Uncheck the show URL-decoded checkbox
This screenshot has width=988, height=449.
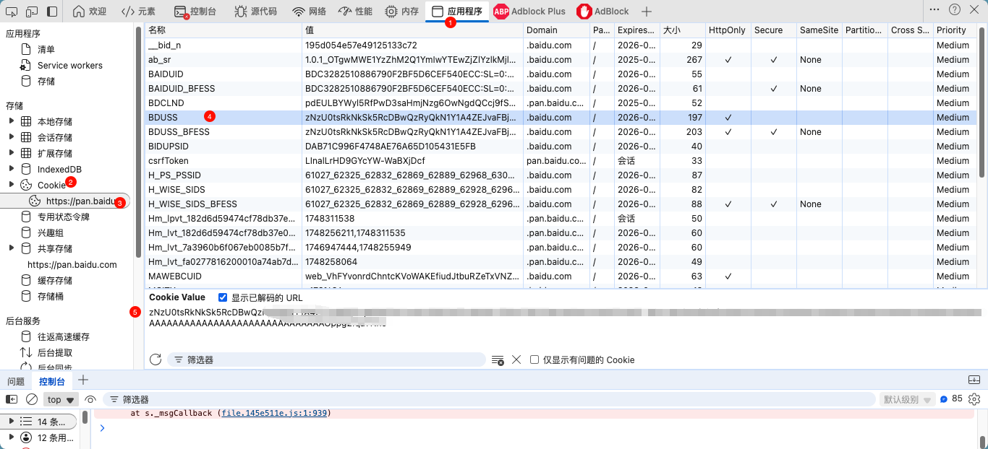[223, 297]
